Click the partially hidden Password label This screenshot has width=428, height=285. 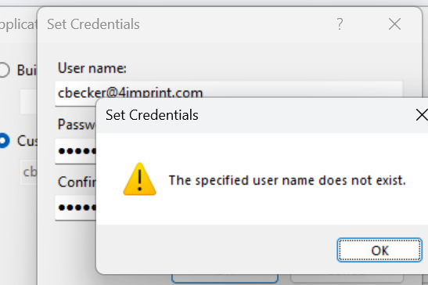coord(77,124)
